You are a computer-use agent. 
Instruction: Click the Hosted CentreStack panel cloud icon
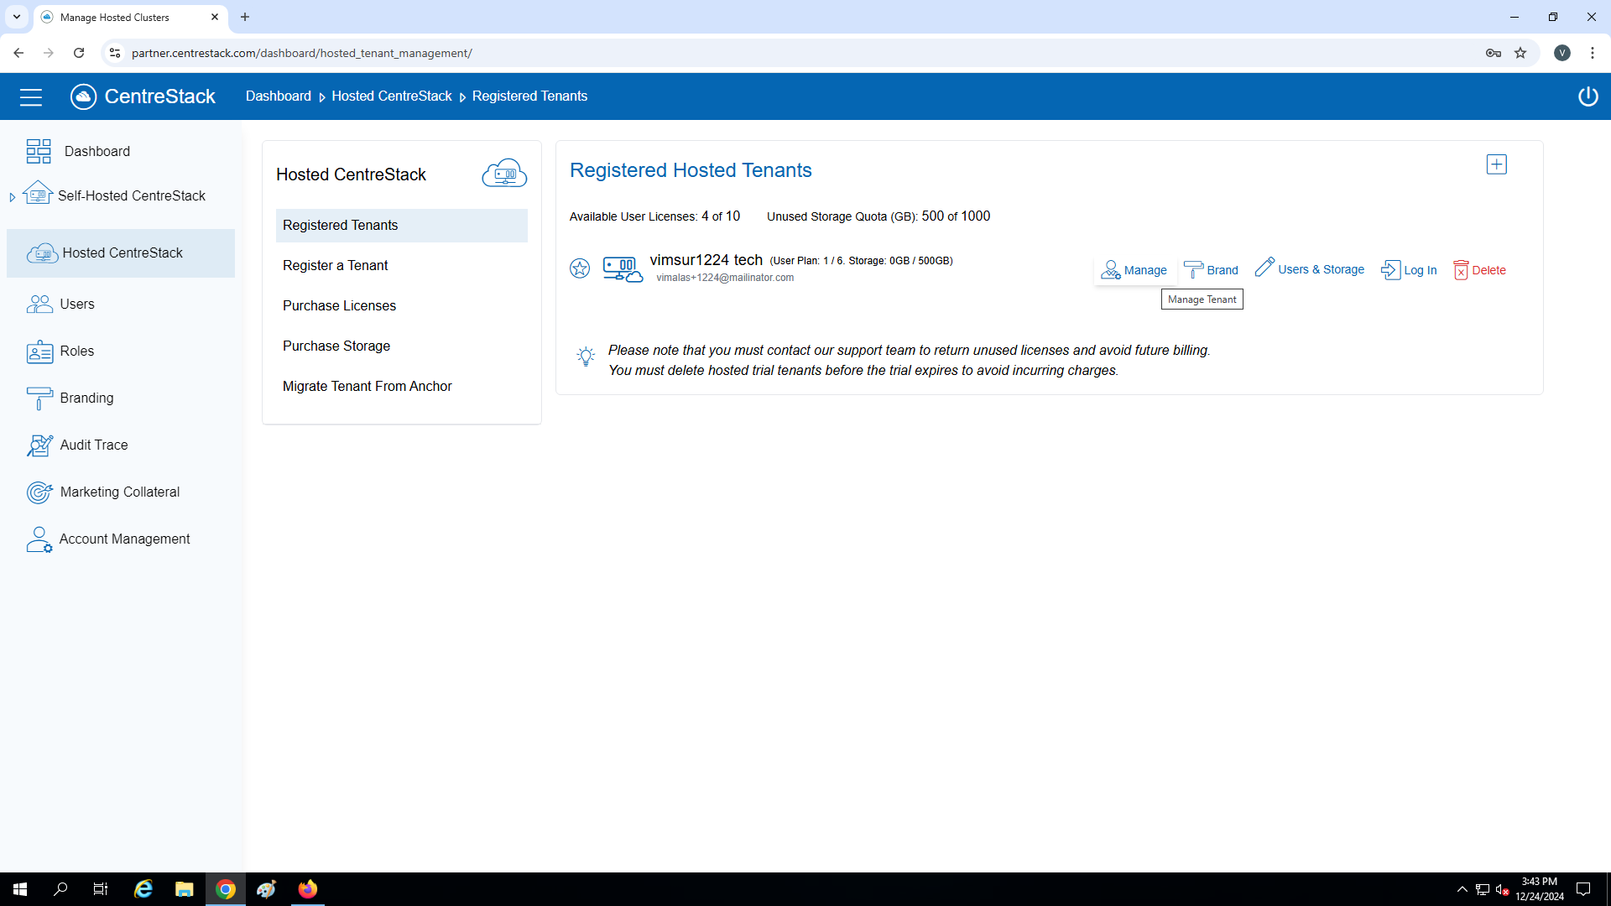504,173
